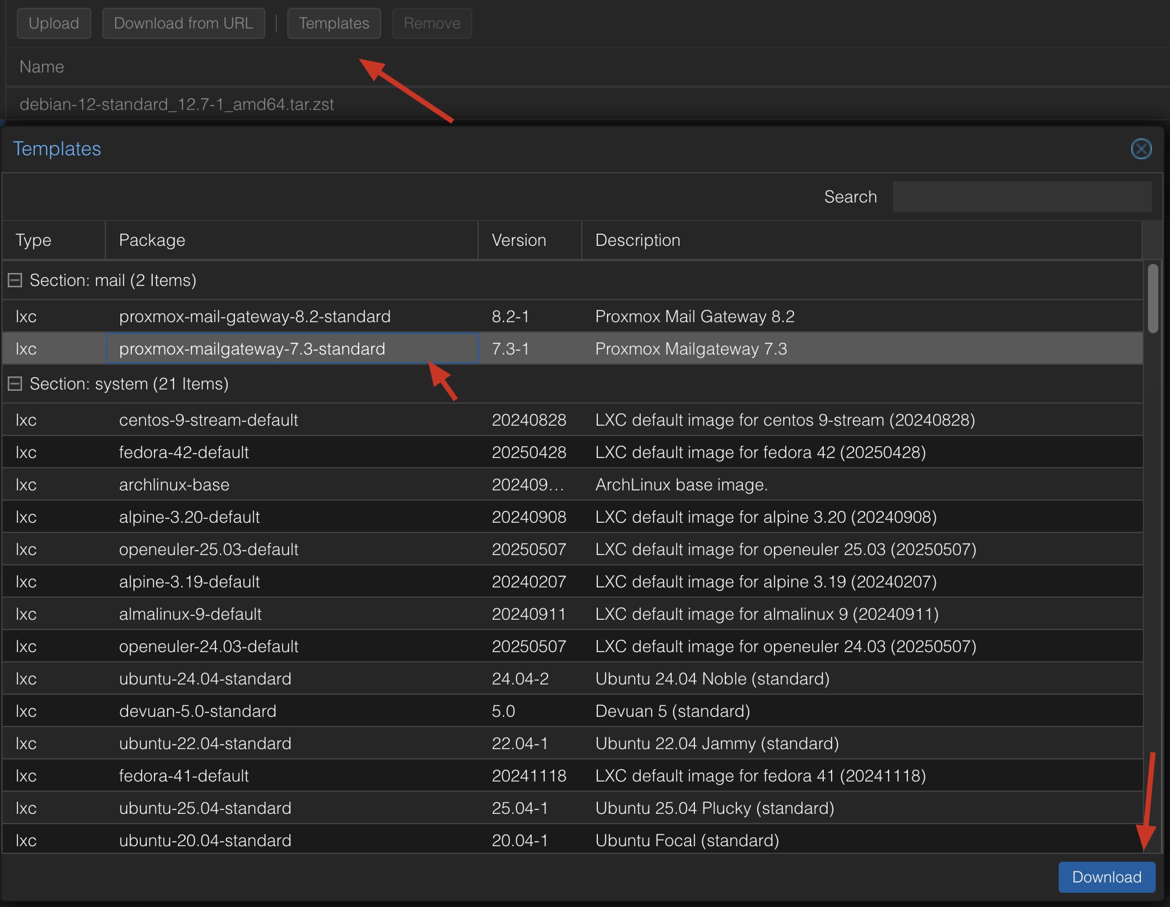The height and width of the screenshot is (907, 1170).
Task: Click description Proxmox Mail Gateway 8.2
Action: point(695,316)
